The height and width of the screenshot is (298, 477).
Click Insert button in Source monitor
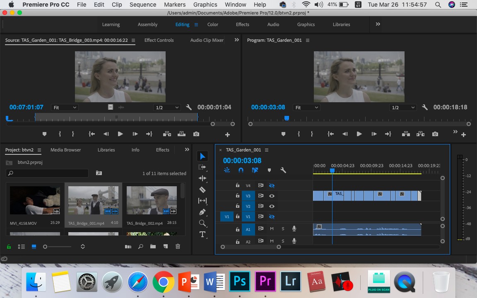[167, 134]
